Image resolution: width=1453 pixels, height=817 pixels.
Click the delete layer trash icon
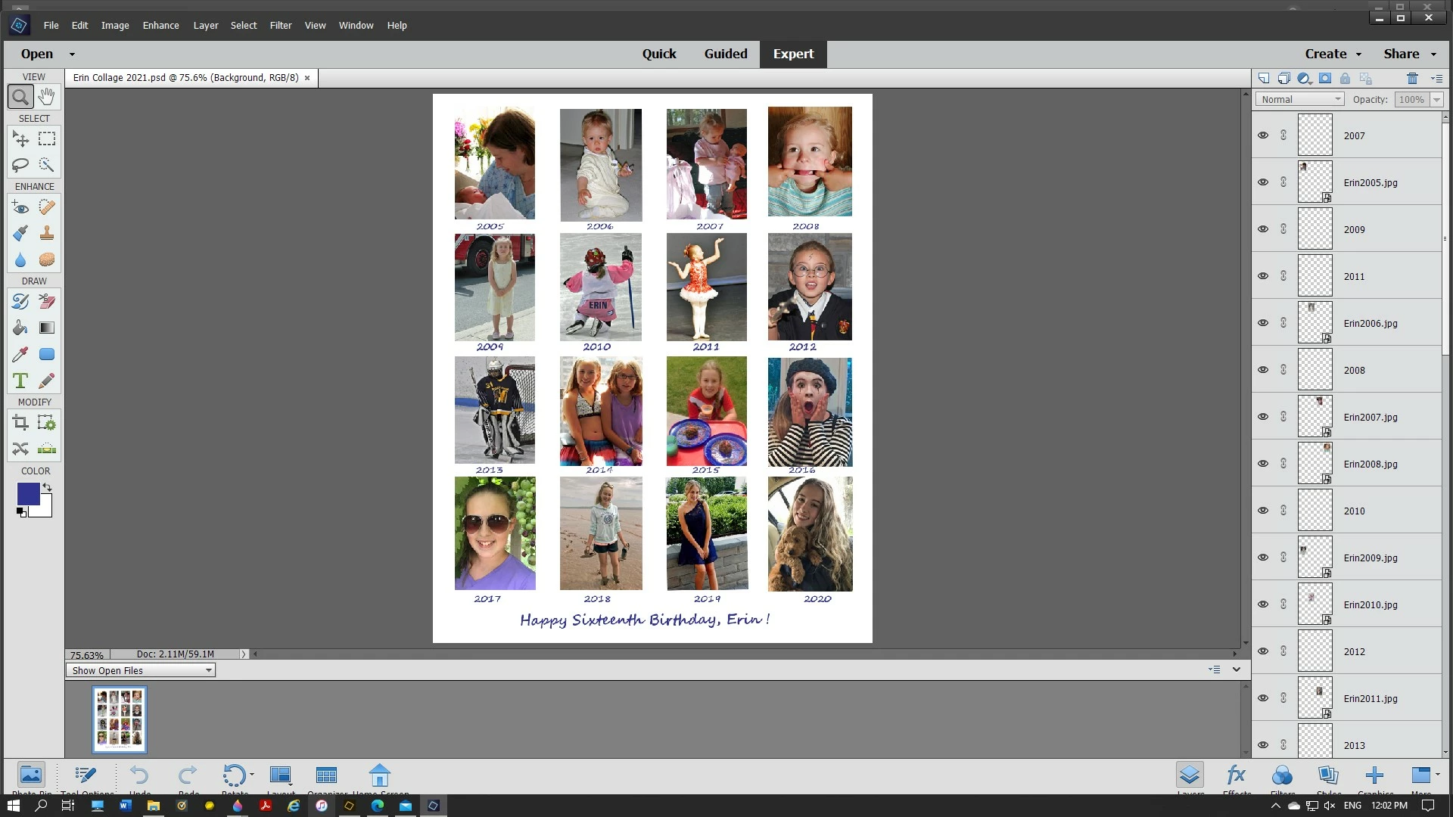(1411, 78)
